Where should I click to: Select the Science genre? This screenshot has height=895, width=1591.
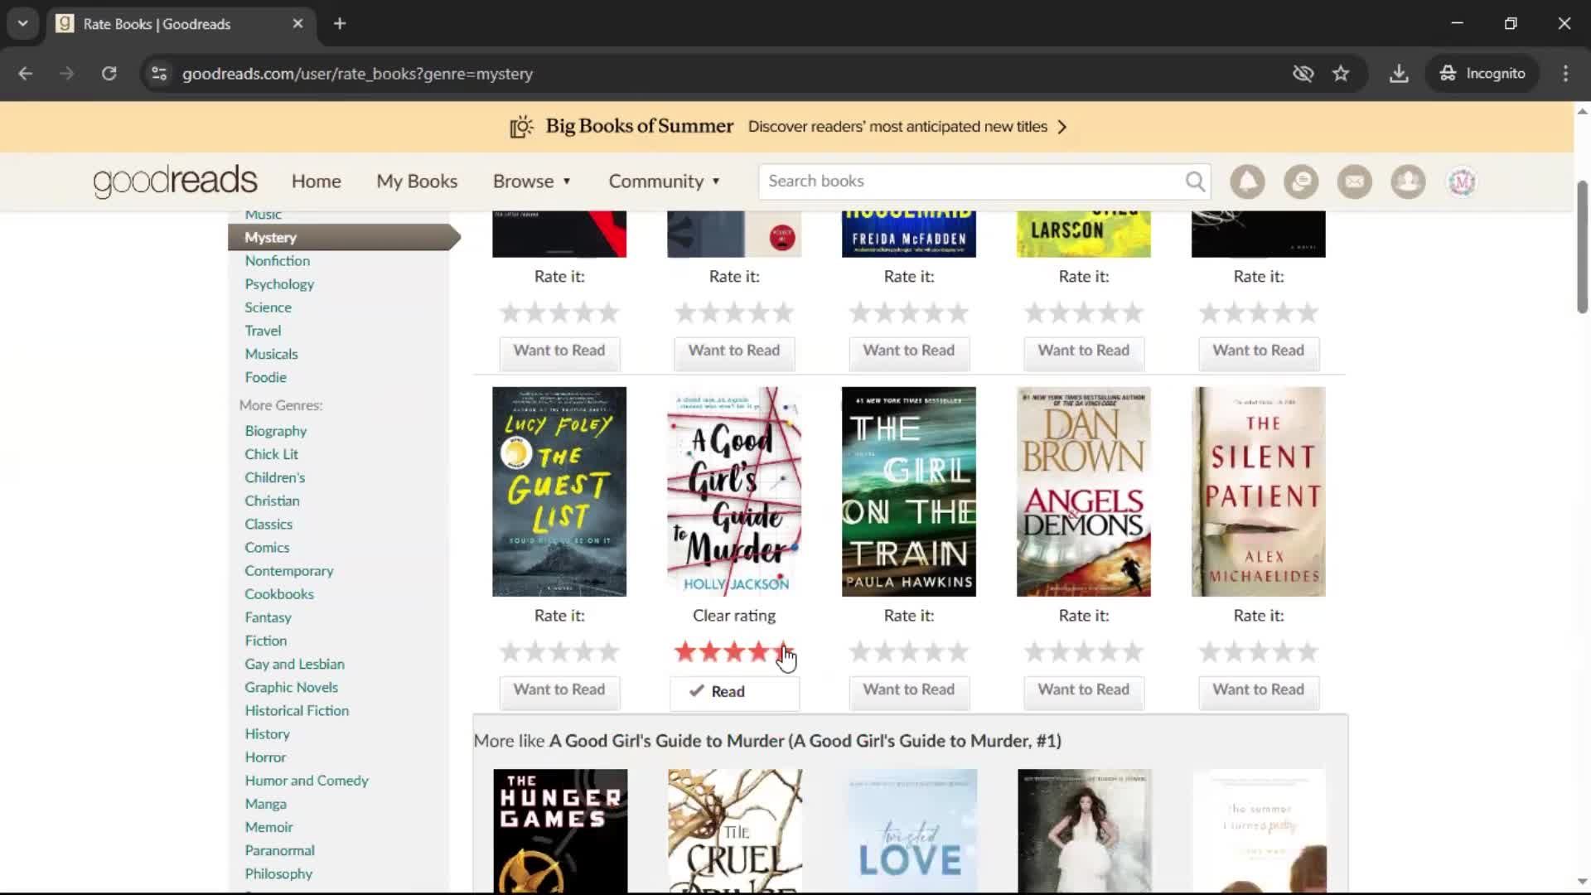point(268,307)
